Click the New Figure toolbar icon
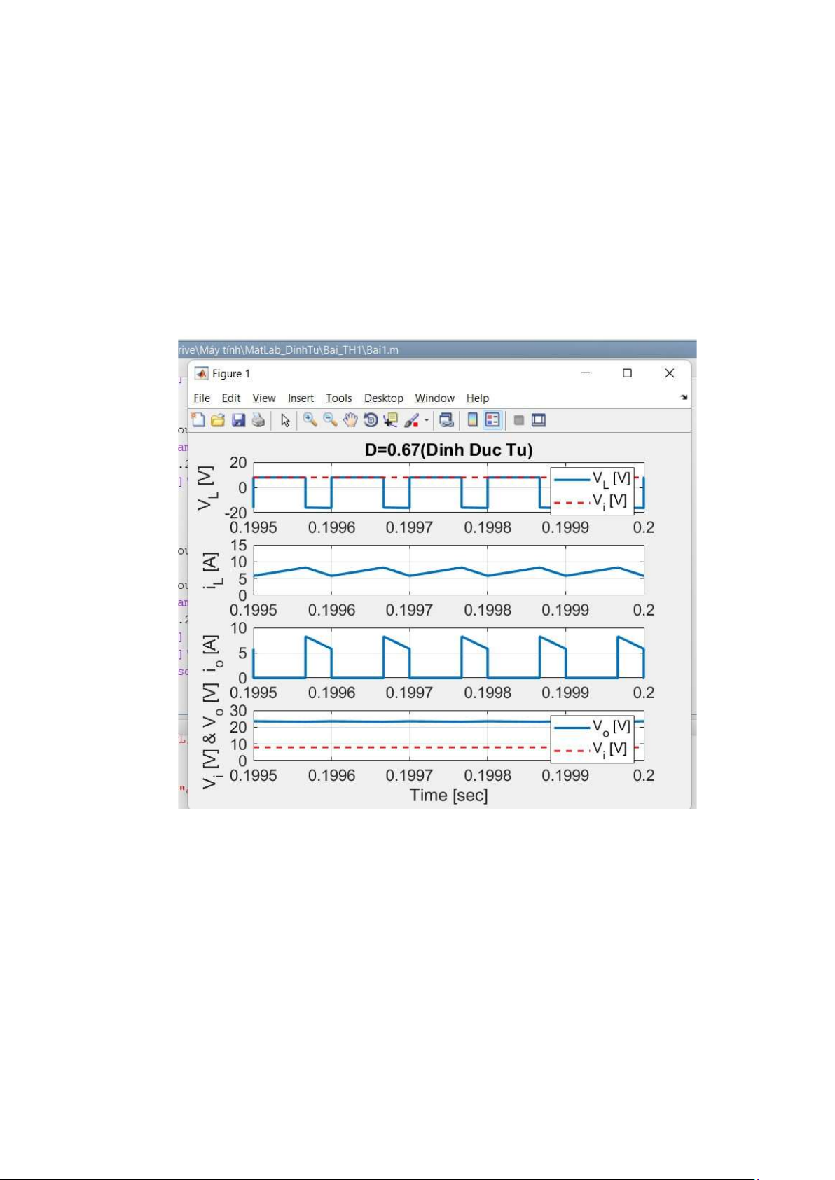 [x=198, y=420]
